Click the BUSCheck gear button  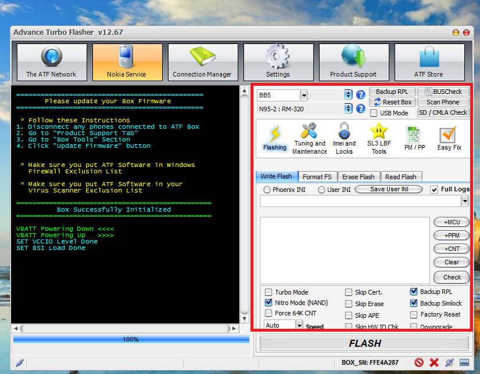[443, 92]
